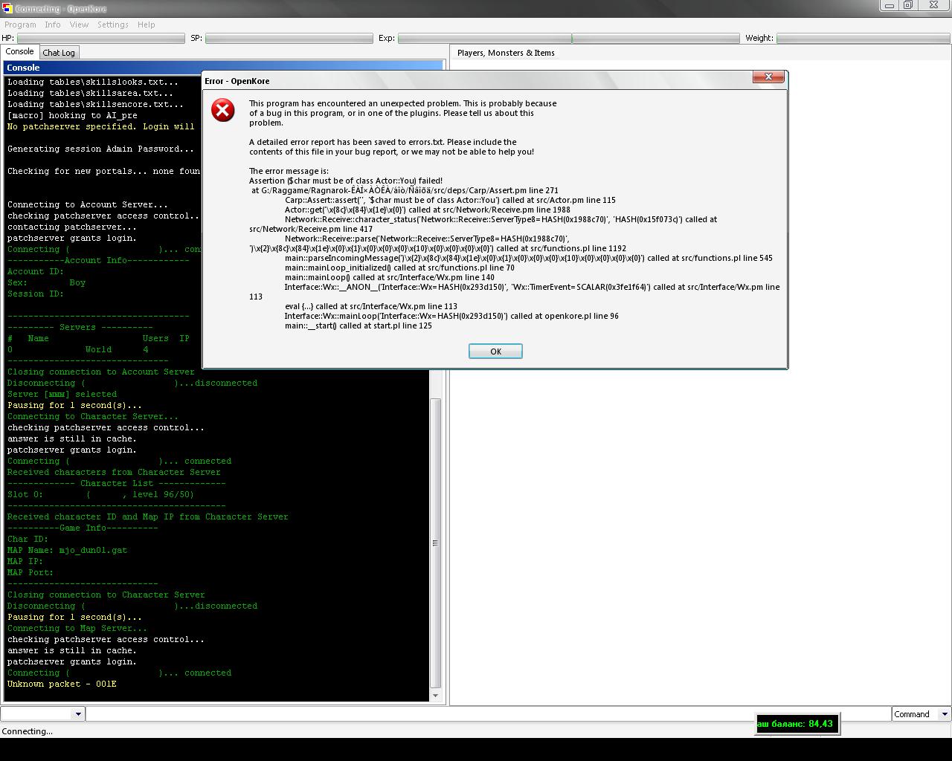Click the SP progress bar

point(289,38)
